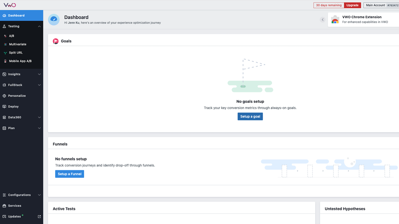Viewport: 399px width, 224px height.
Task: Expand the Insights menu chevron
Action: (x=39, y=74)
